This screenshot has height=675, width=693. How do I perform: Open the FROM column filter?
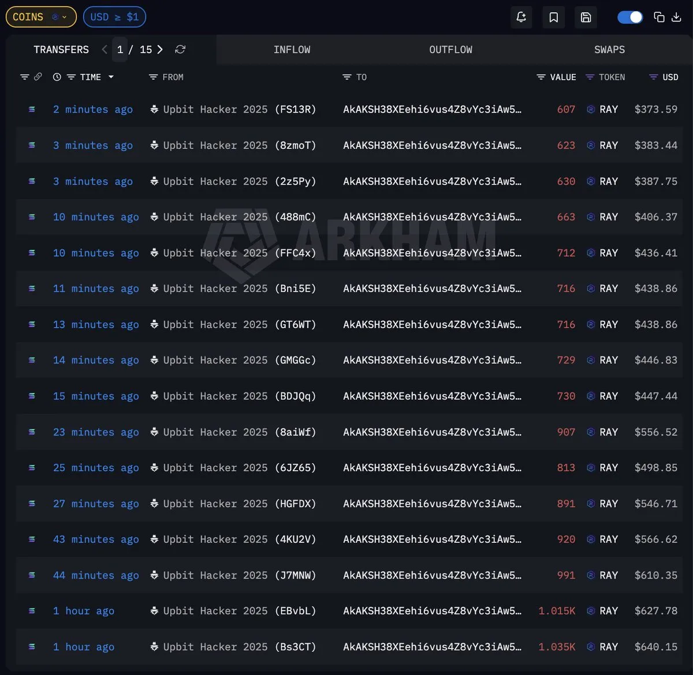153,77
